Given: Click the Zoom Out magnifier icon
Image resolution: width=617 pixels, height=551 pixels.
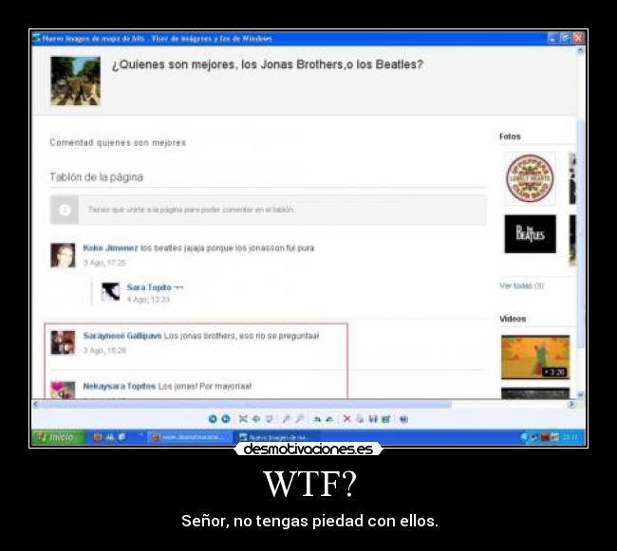Looking at the screenshot, I should [300, 419].
